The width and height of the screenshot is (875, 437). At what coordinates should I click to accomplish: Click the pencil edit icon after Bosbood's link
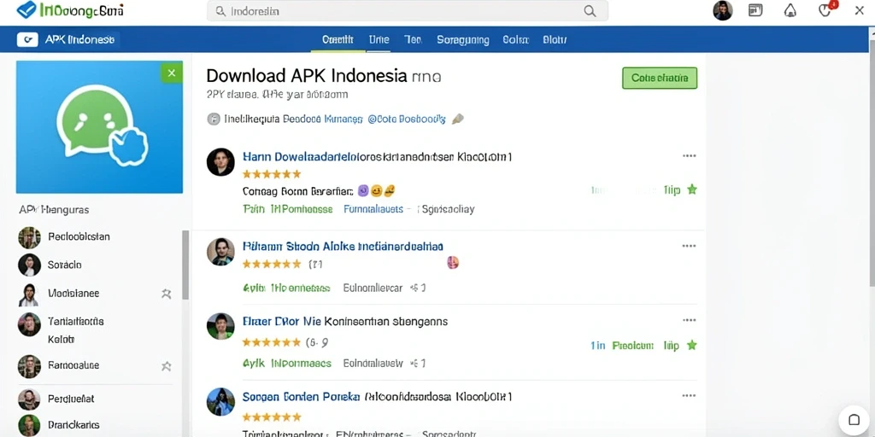[x=458, y=119]
